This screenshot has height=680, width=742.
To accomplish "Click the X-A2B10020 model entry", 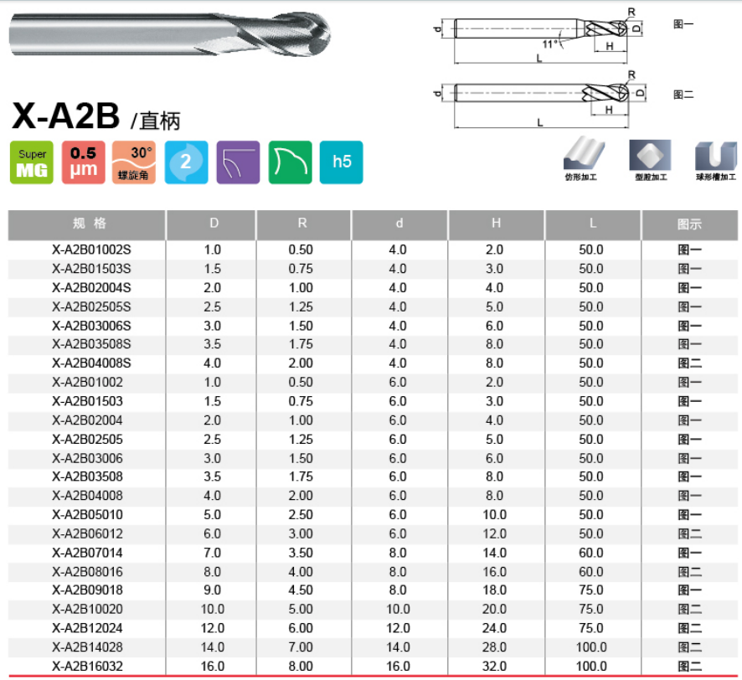I will [x=88, y=609].
